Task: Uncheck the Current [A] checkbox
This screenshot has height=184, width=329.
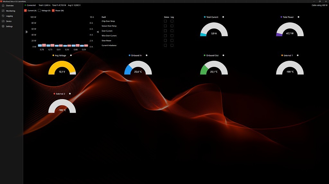Action: (x=25, y=11)
